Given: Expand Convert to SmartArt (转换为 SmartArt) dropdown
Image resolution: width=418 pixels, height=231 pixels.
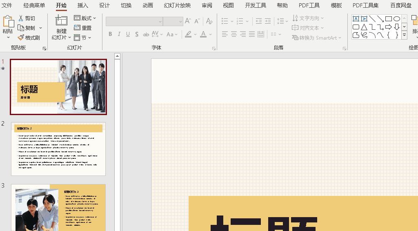Looking at the screenshot, I should pyautogui.click(x=316, y=38).
